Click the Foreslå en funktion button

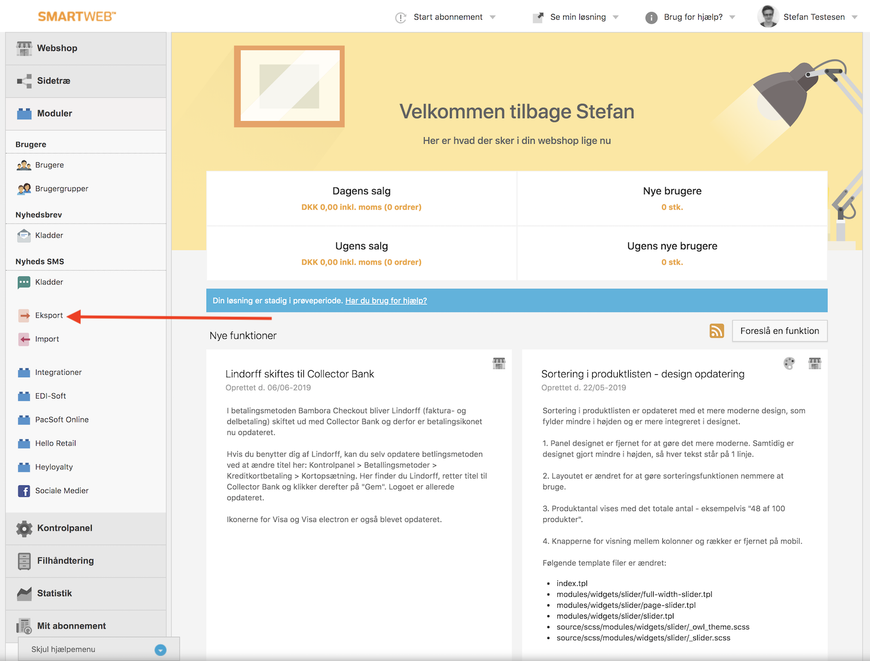coord(780,331)
